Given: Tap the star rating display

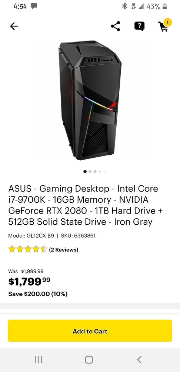Looking at the screenshot, I should (28, 249).
